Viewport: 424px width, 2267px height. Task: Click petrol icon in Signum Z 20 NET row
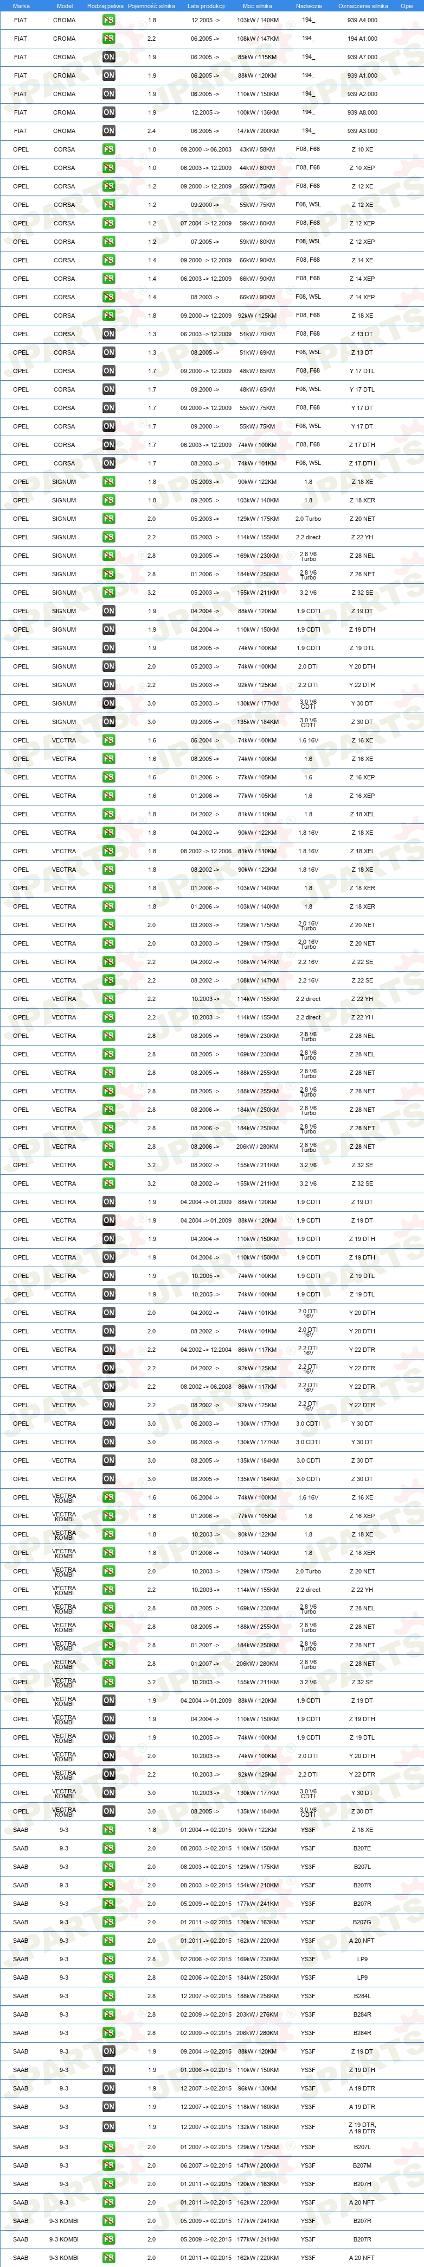click(108, 518)
